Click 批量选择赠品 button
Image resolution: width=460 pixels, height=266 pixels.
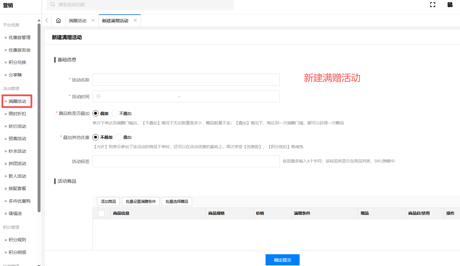(x=177, y=201)
